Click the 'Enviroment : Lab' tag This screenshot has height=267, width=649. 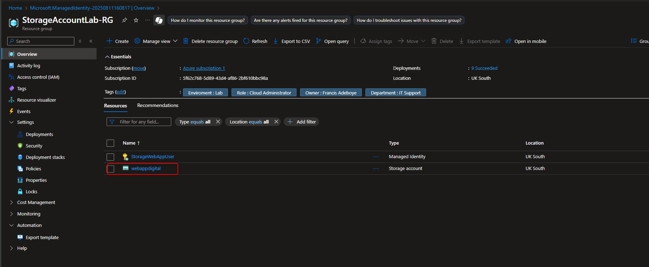point(205,93)
